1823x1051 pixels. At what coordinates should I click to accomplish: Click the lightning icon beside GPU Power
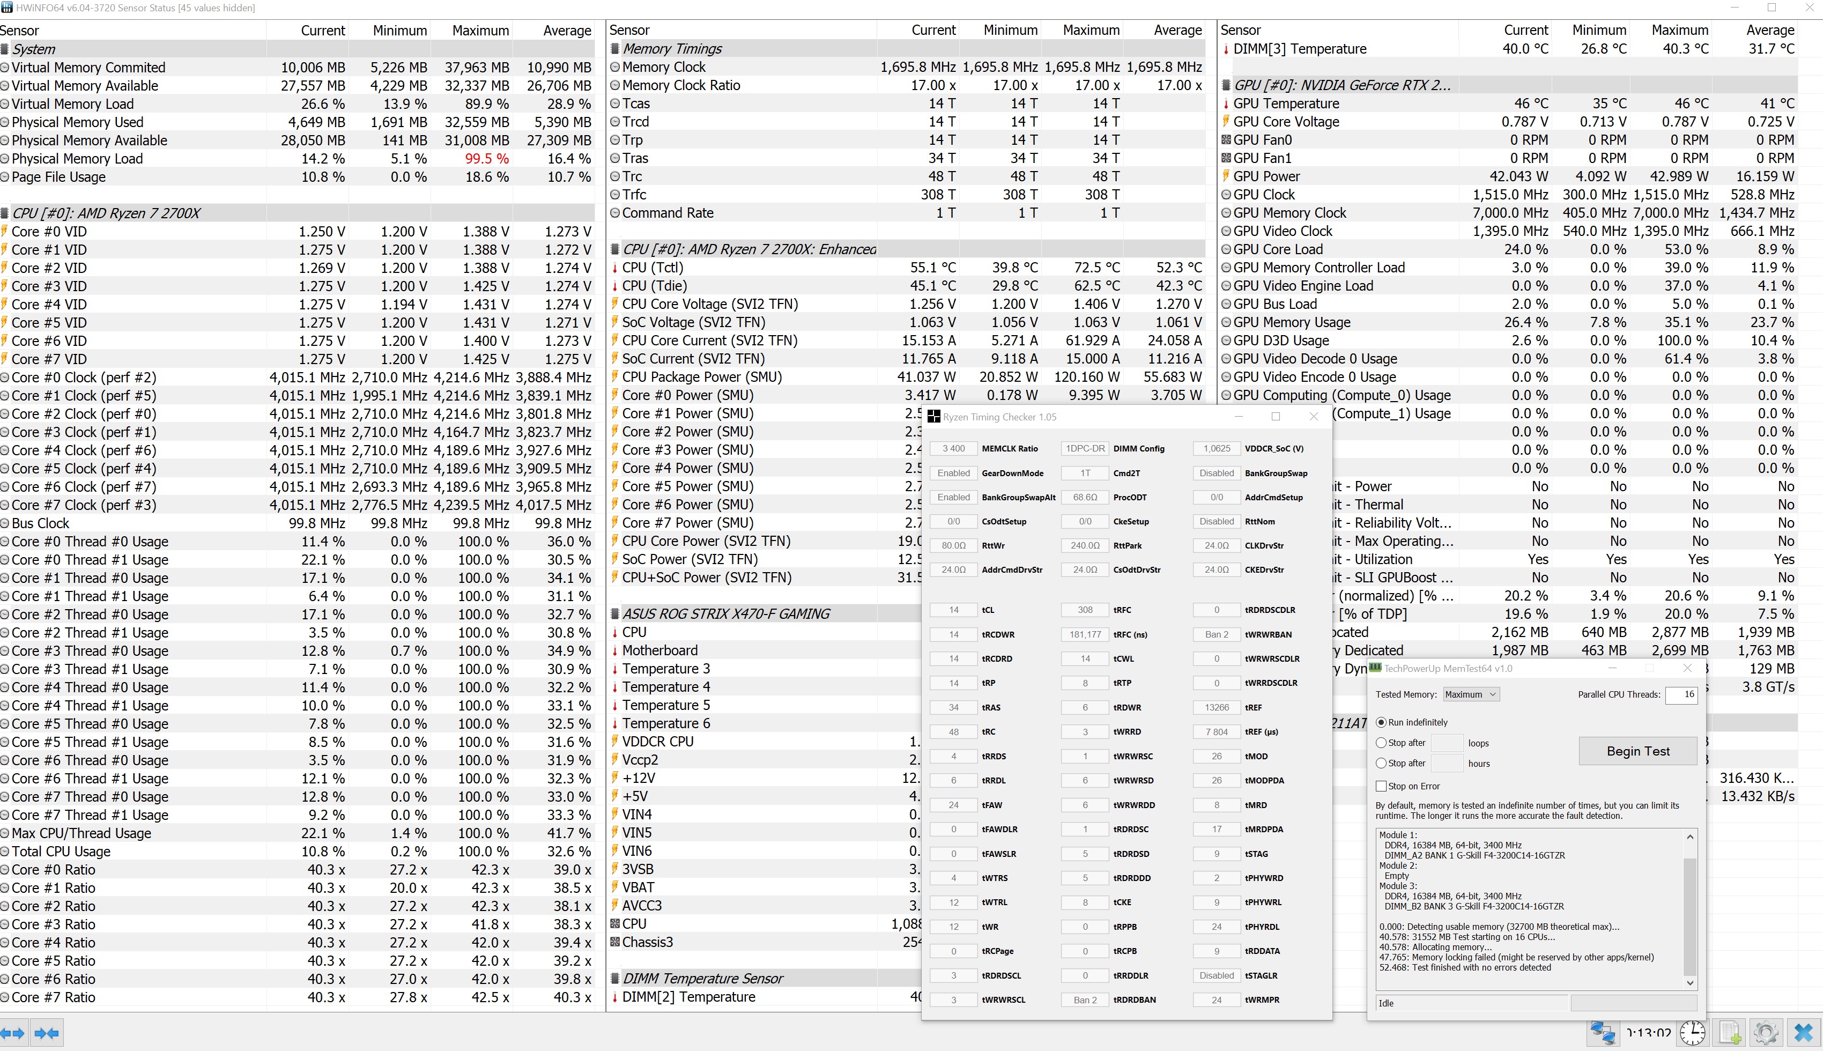1226,176
